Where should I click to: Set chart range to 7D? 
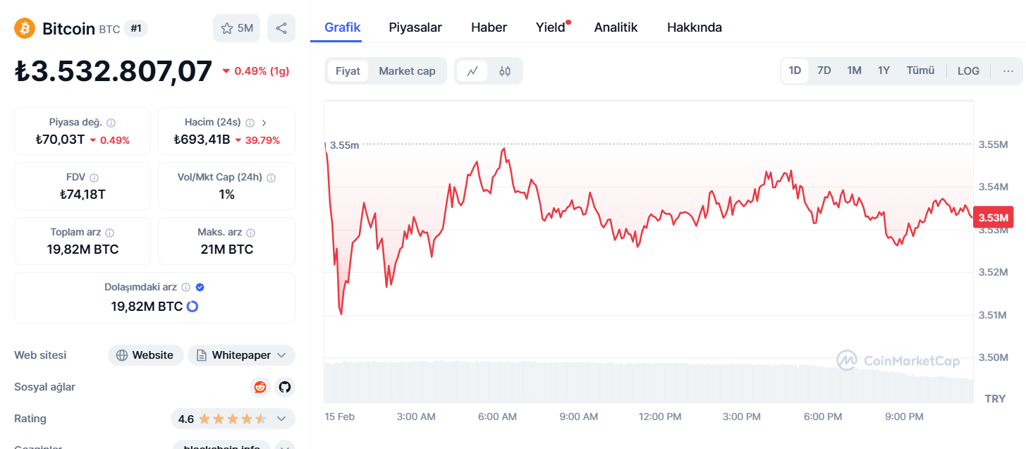[824, 70]
